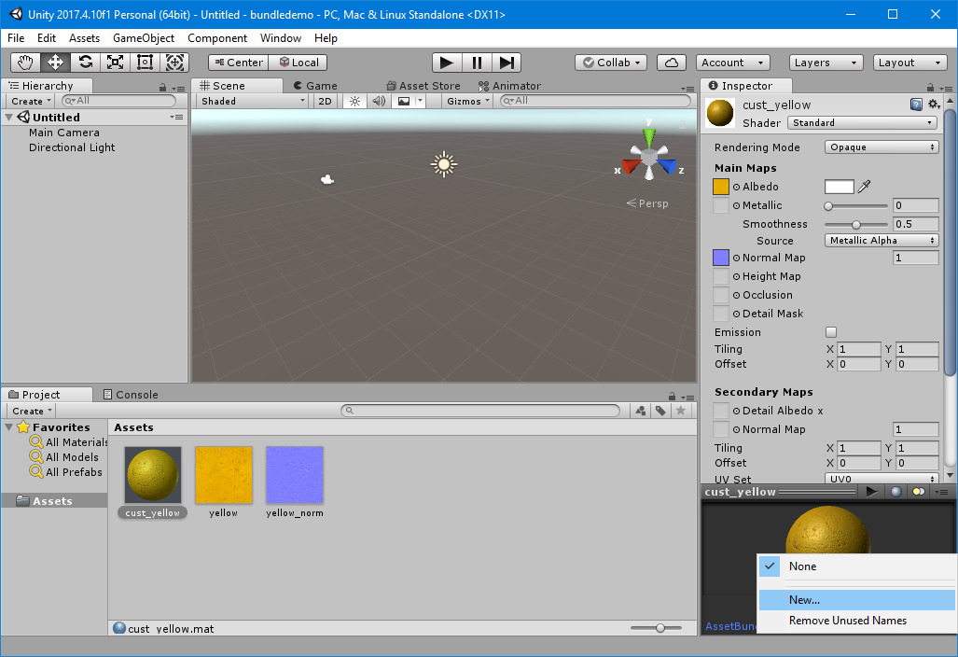Open the Collab button
Screen dimensions: 958x657
[x=611, y=63]
